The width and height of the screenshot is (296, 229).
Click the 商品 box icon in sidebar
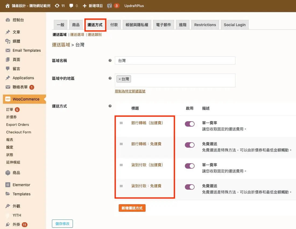tap(8, 173)
